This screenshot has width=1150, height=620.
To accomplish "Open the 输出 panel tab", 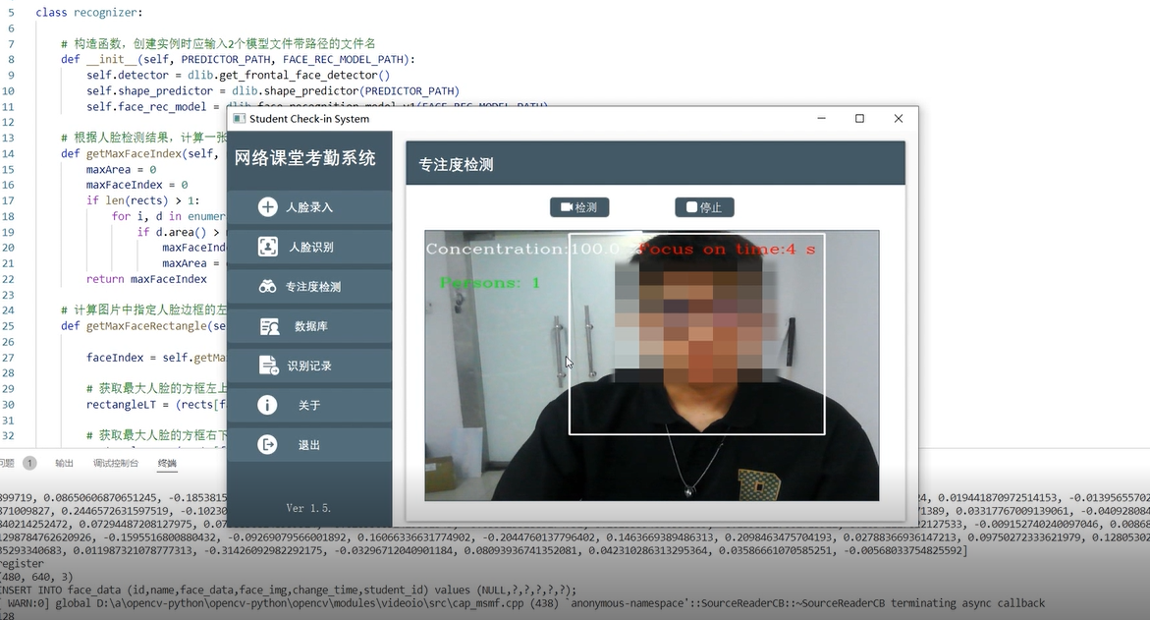I will click(64, 463).
